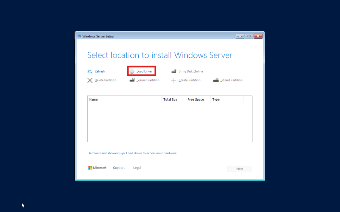Click the Create Partition plus icon
Screen dimensions: 340x212
click(174, 80)
